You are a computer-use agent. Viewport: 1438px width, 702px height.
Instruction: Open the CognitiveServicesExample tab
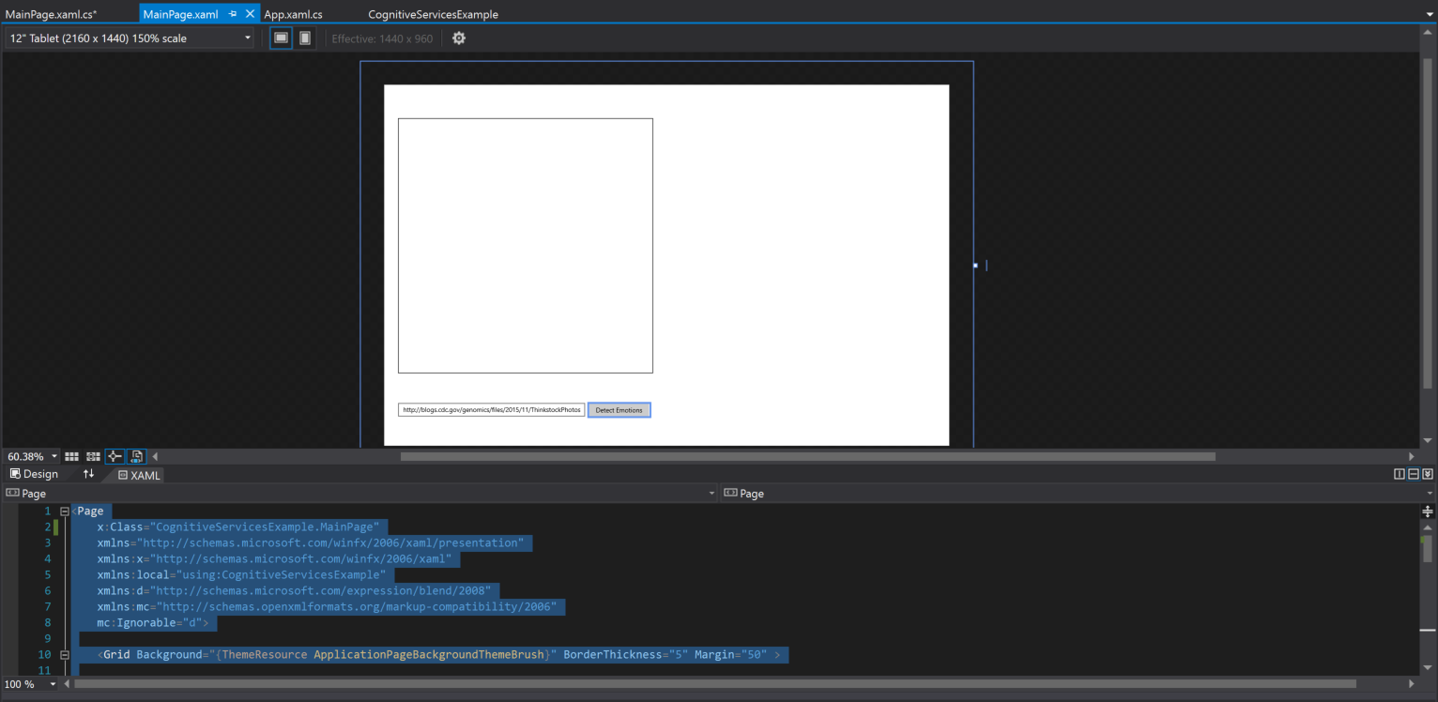coord(433,14)
